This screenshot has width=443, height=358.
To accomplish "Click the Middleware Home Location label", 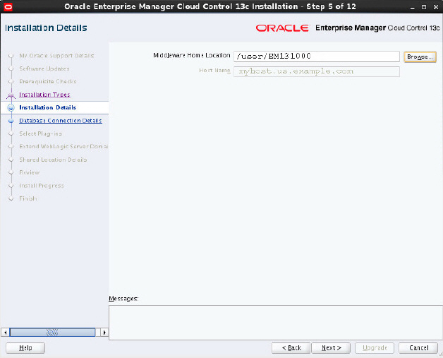I will pos(192,55).
